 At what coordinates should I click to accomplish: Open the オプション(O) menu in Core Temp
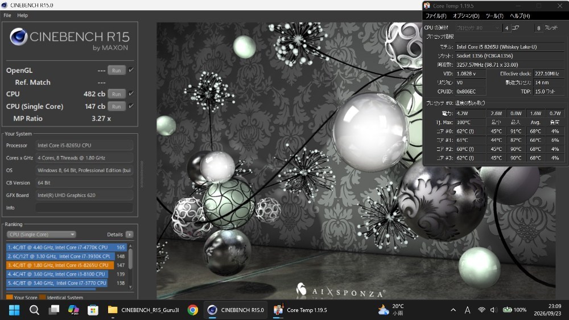click(x=466, y=16)
